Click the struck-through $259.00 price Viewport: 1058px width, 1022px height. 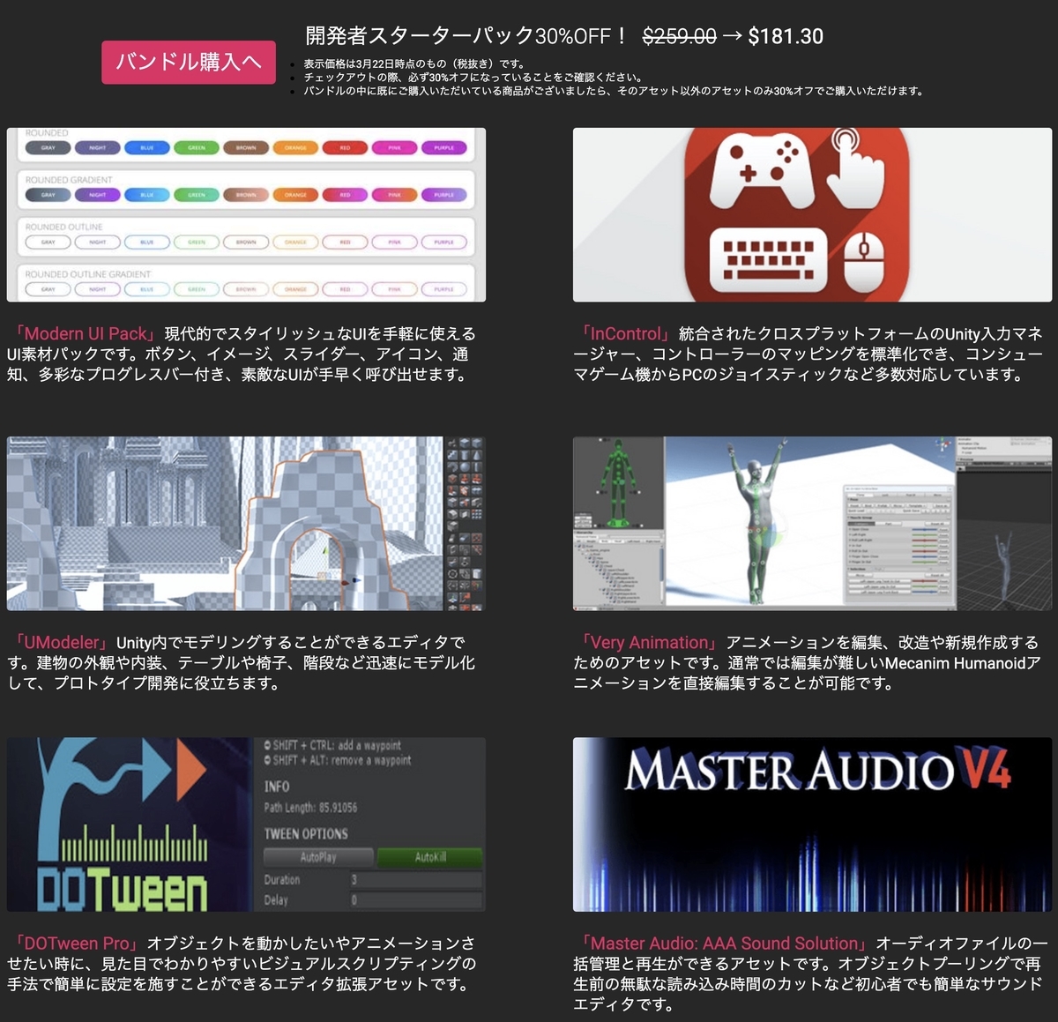pos(679,36)
